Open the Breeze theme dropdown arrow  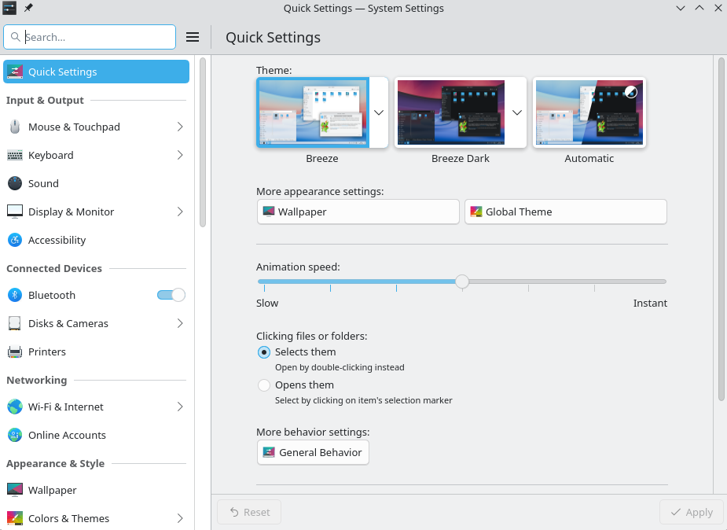click(x=379, y=112)
